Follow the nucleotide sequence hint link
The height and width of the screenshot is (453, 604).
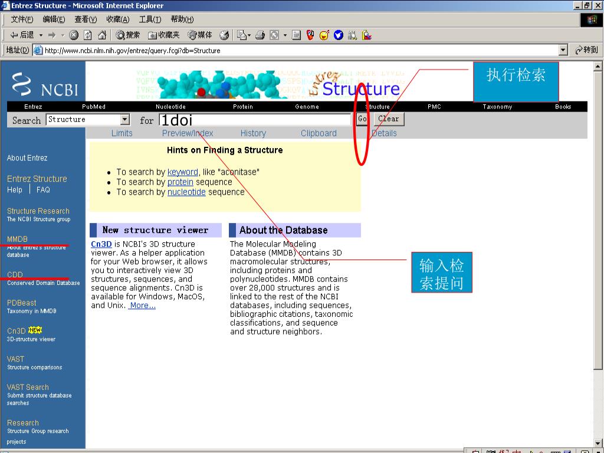[186, 192]
